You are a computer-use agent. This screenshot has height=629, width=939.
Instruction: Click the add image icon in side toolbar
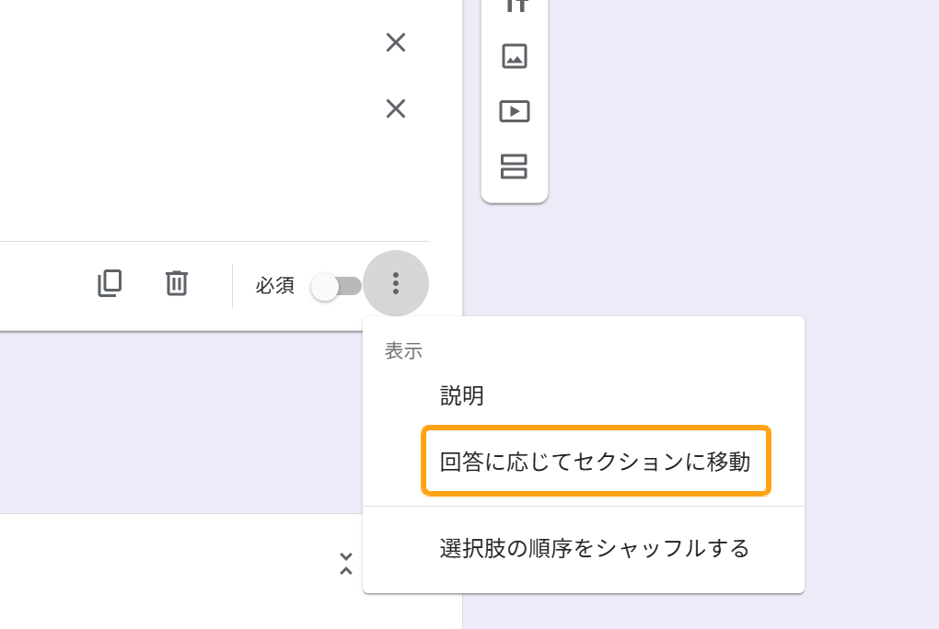click(514, 56)
